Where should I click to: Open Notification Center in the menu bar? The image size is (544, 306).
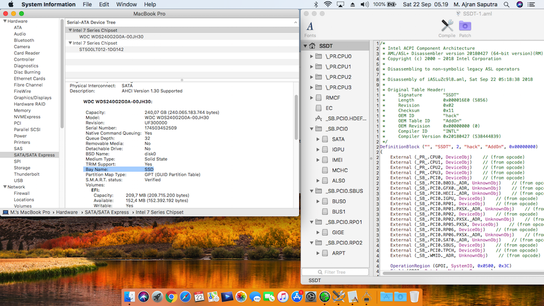pyautogui.click(x=531, y=5)
